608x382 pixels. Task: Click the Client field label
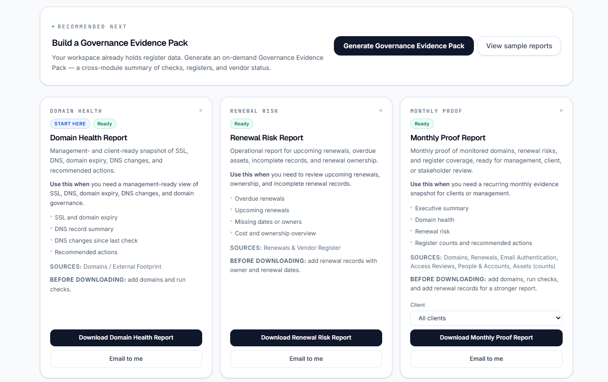coord(417,305)
